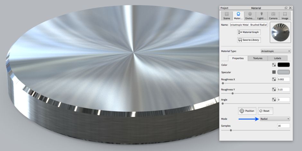
Task: Click the Angle texture icon
Action: point(274,100)
